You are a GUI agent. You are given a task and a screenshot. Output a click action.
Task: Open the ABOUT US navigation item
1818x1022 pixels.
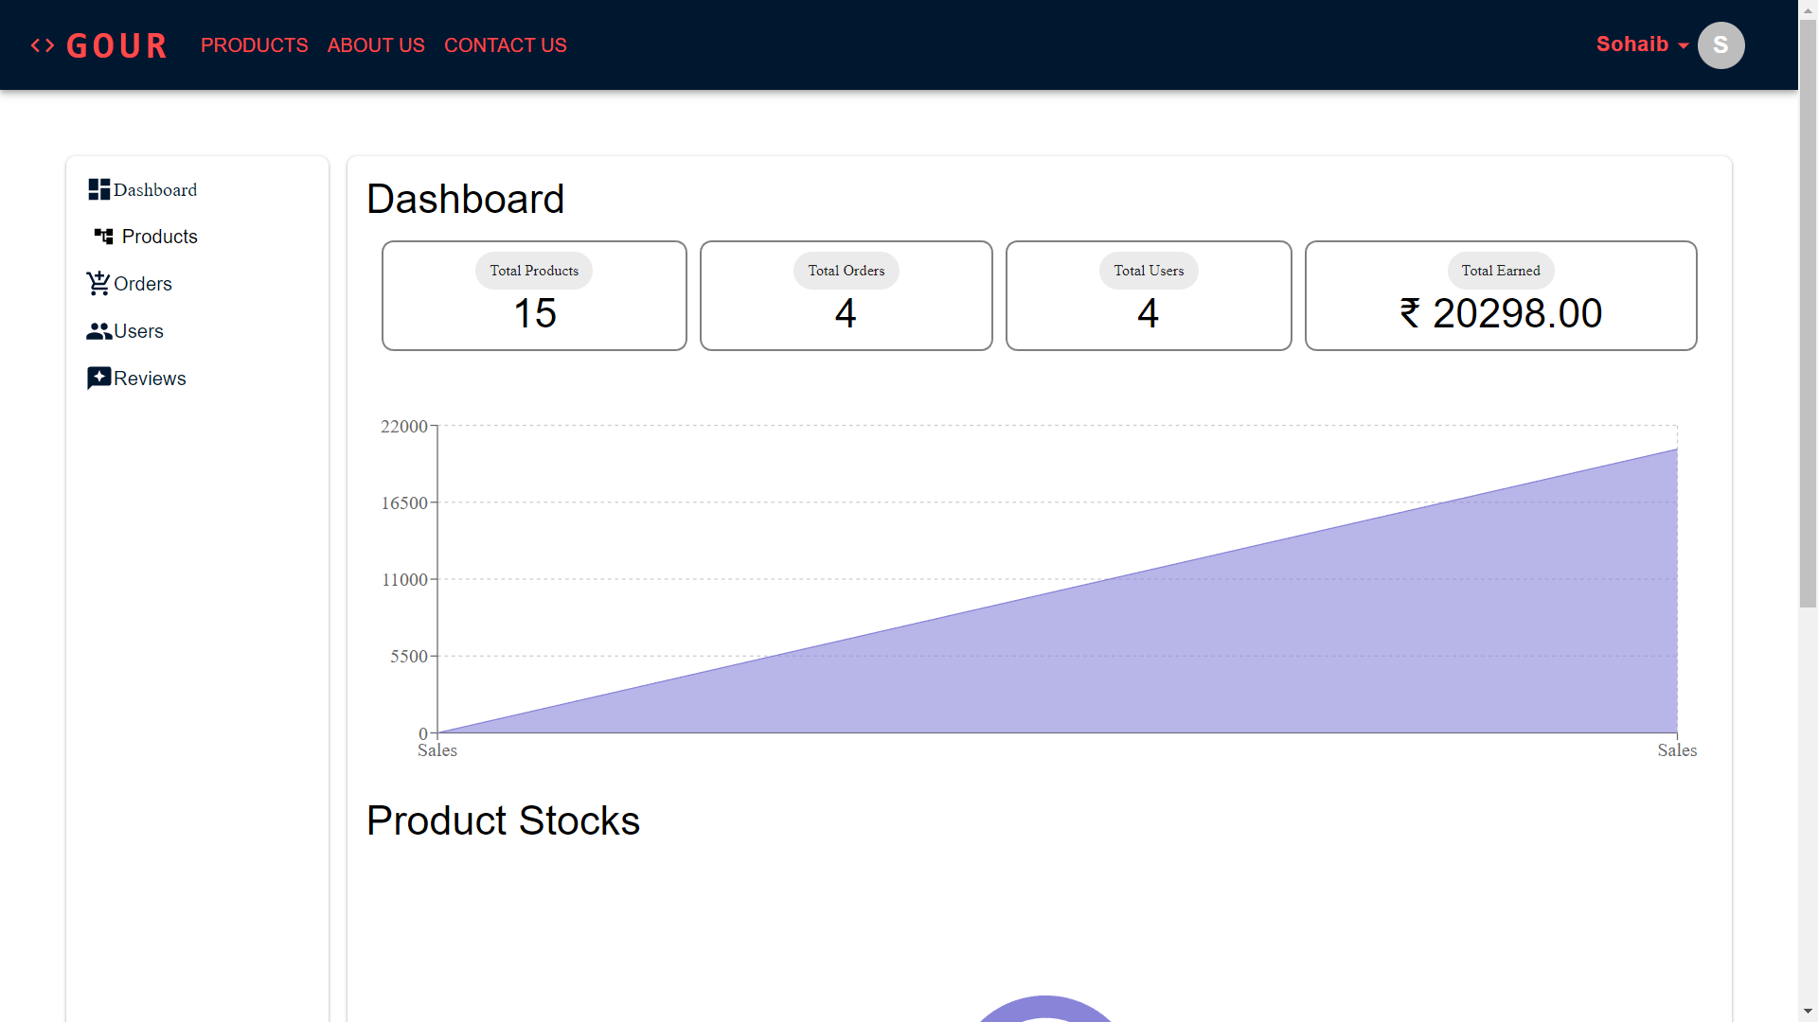376,45
